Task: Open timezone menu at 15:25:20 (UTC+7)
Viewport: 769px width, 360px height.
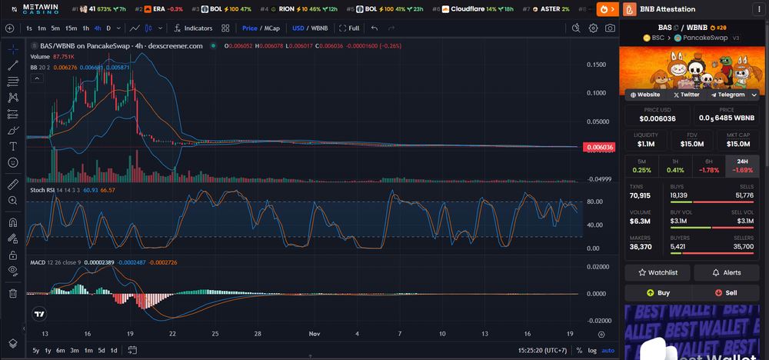Action: click(542, 350)
